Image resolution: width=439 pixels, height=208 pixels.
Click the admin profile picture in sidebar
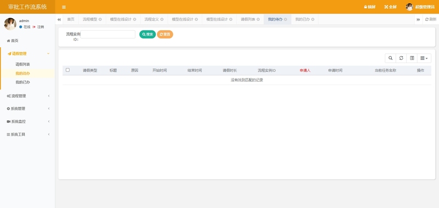(10, 24)
